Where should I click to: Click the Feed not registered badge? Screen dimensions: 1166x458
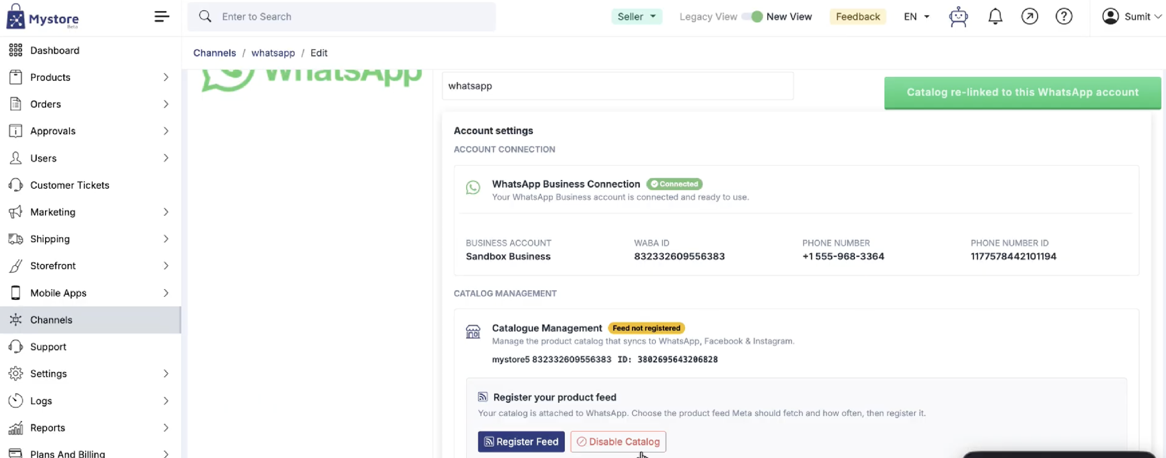[x=646, y=328]
